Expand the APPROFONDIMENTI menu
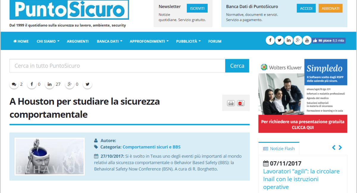 pos(149,41)
